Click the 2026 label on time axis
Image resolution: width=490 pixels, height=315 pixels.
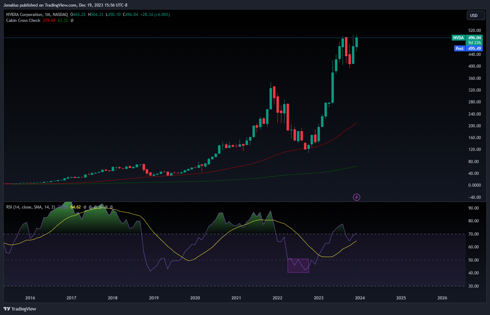442,298
